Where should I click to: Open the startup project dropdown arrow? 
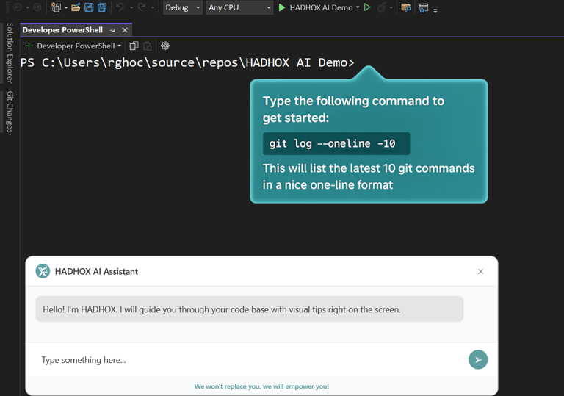[x=358, y=7]
